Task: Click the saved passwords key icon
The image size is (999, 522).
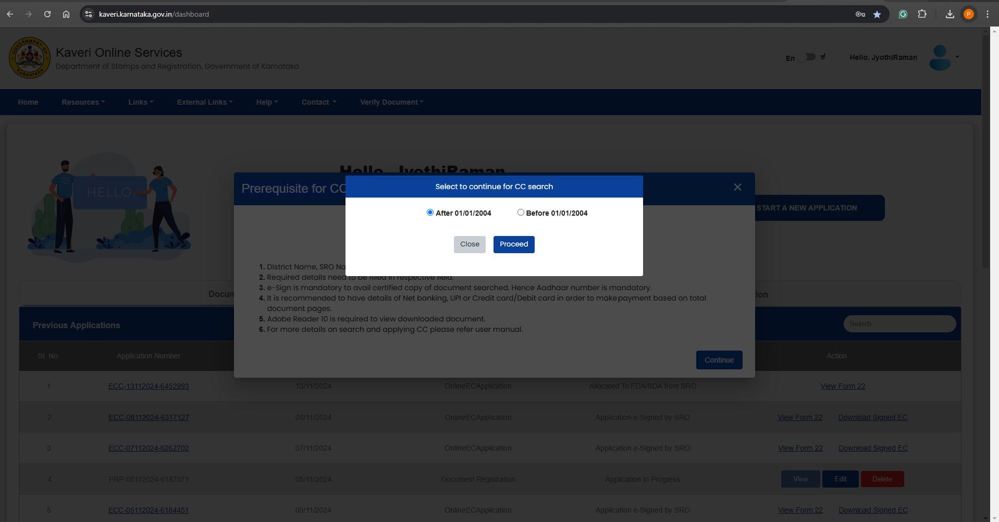Action: click(x=860, y=14)
